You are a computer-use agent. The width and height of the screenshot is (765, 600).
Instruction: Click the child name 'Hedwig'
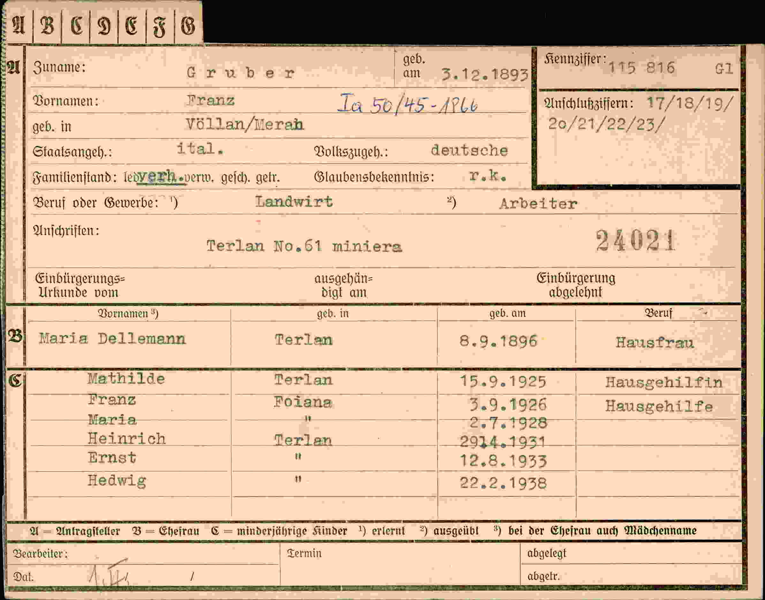tap(117, 481)
